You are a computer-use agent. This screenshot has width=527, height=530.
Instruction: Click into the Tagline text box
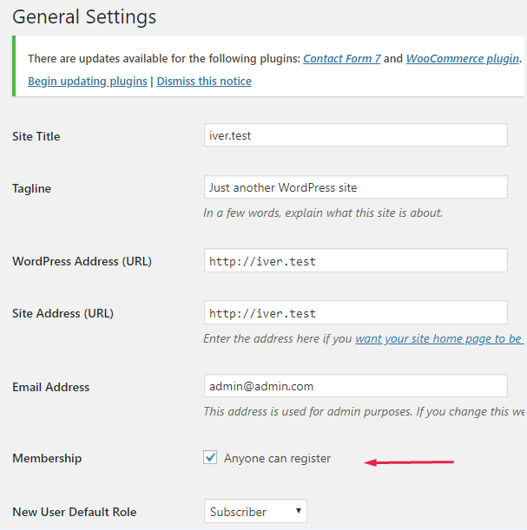354,187
